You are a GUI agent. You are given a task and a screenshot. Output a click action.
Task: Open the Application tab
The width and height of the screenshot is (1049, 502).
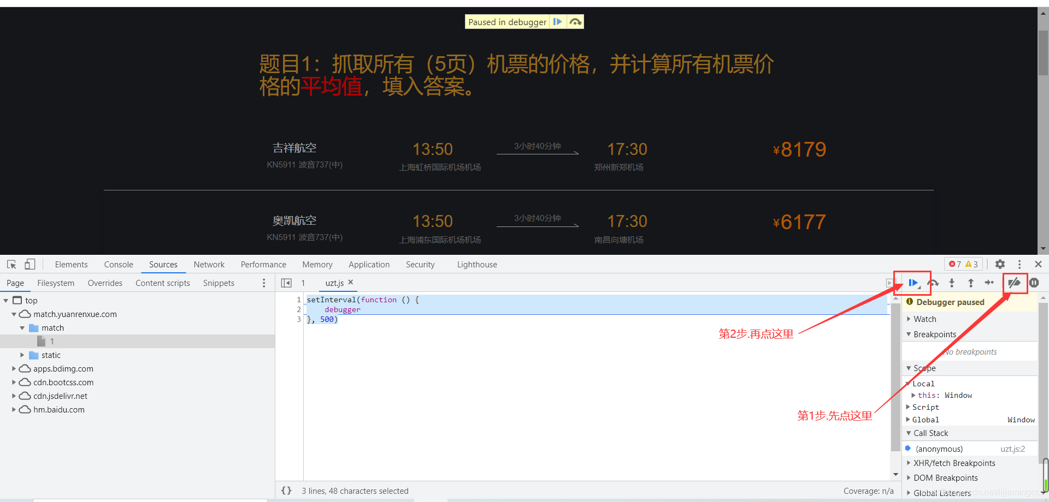[x=369, y=264]
